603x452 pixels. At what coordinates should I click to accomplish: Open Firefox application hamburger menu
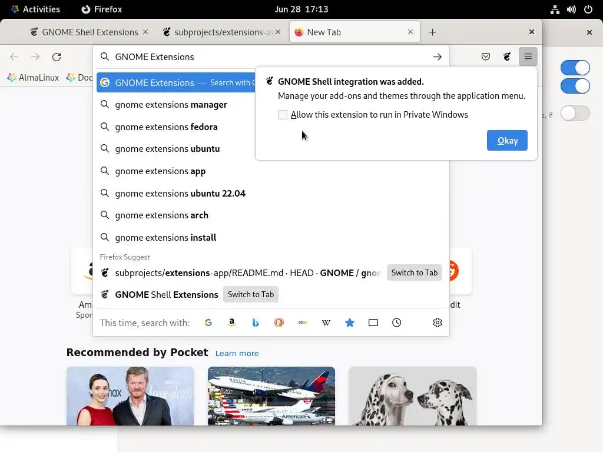pyautogui.click(x=528, y=57)
